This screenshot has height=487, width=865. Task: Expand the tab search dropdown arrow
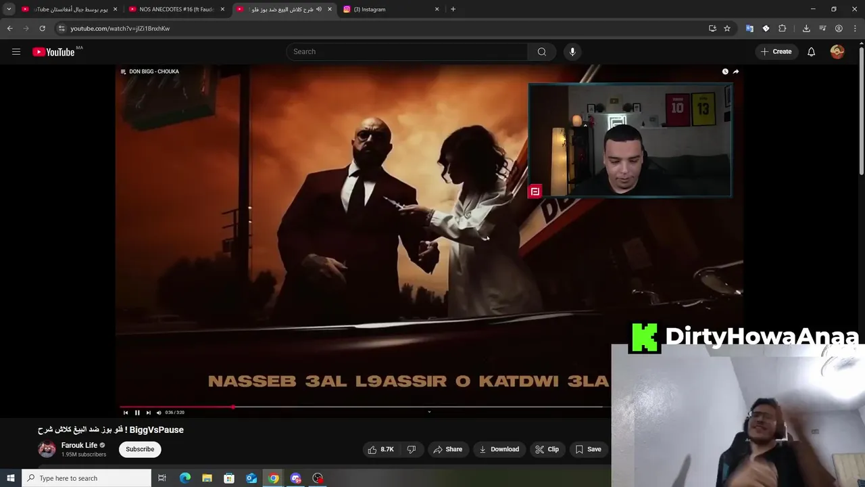(x=9, y=9)
